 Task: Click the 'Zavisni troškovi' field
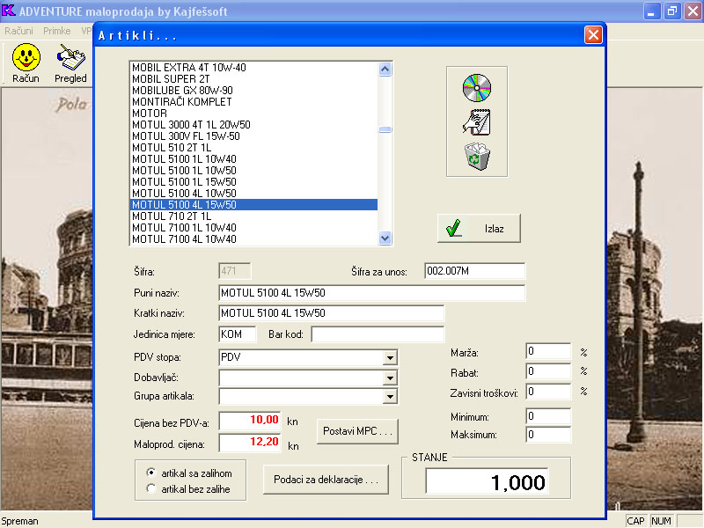[x=548, y=392]
